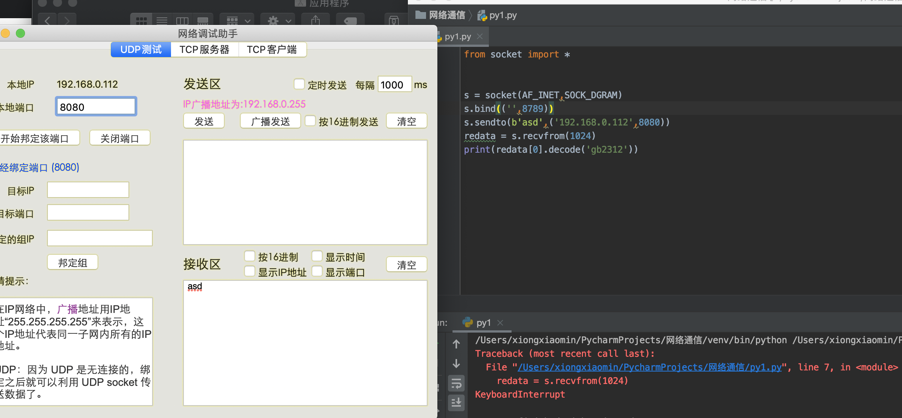Screen dimensions: 902x418
Task: Switch to TCP服务器 tab
Action: click(205, 50)
